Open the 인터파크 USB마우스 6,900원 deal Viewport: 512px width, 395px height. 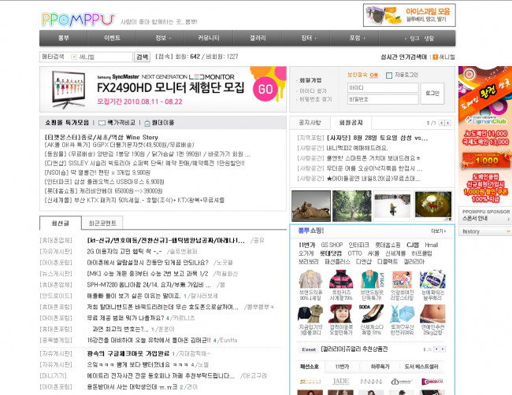104,182
